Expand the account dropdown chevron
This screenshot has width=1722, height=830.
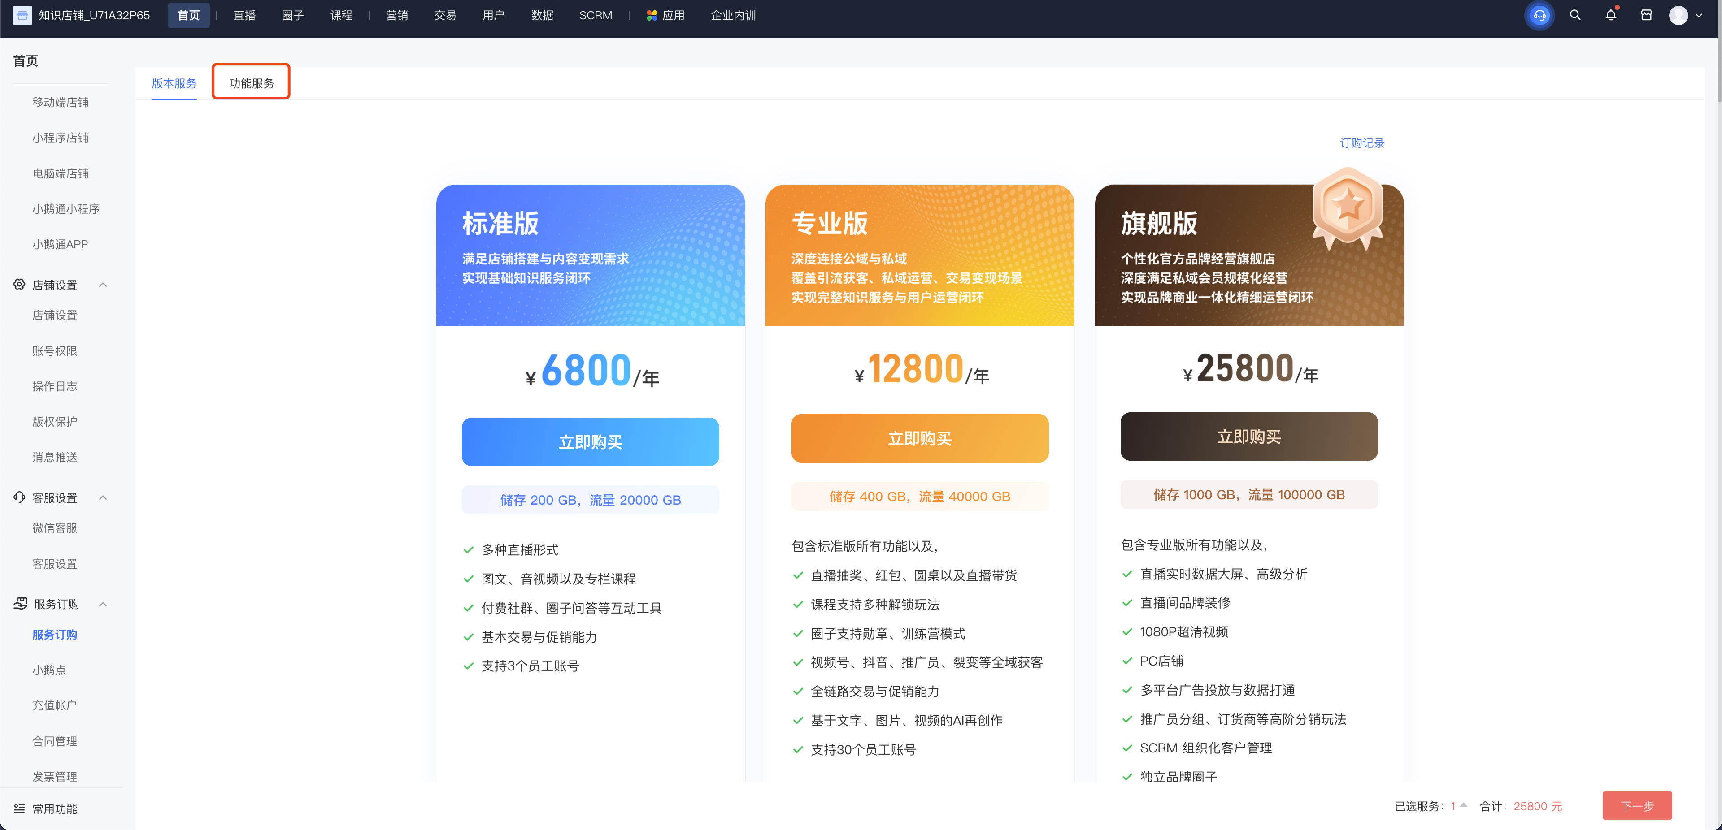point(1699,15)
